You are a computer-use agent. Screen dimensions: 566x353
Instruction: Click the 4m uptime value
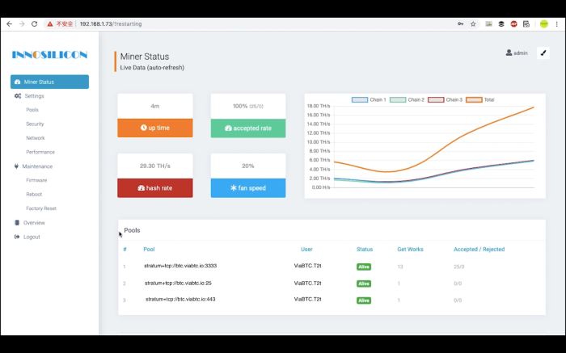(x=155, y=106)
